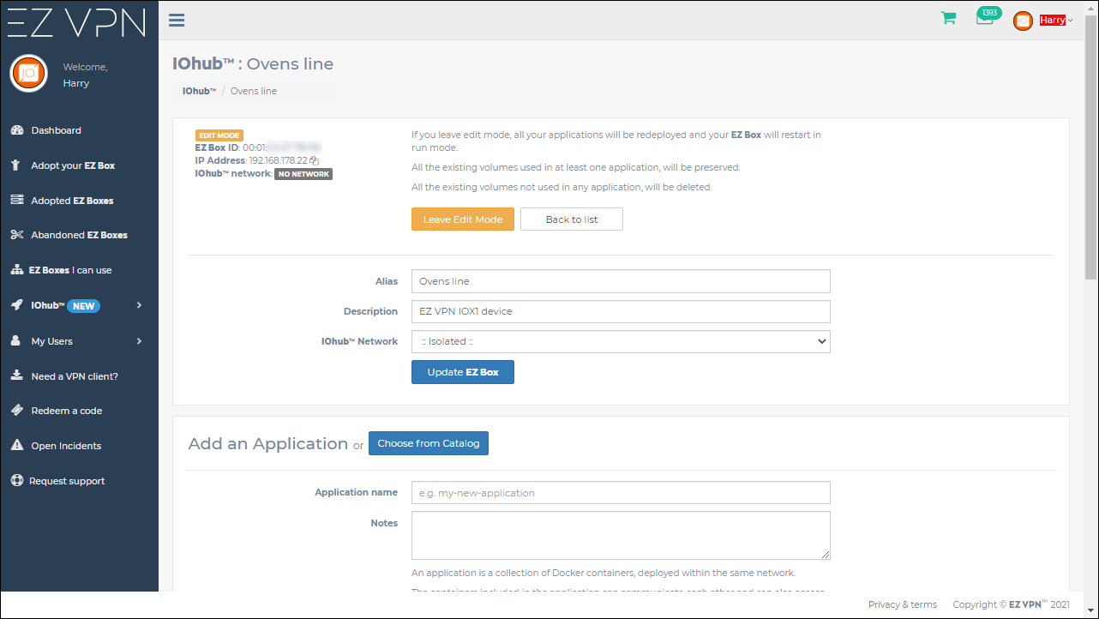Open the messages envelope with 1393 badge
1099x619 pixels.
[x=984, y=20]
